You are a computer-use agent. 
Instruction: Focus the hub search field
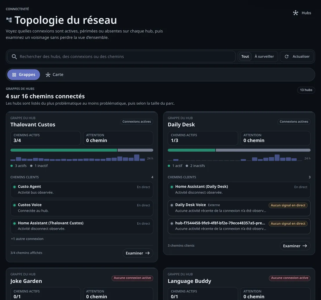point(121,57)
